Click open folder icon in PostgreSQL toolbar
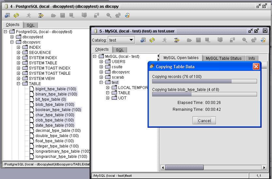This screenshot has height=179, width=272. 53,15
